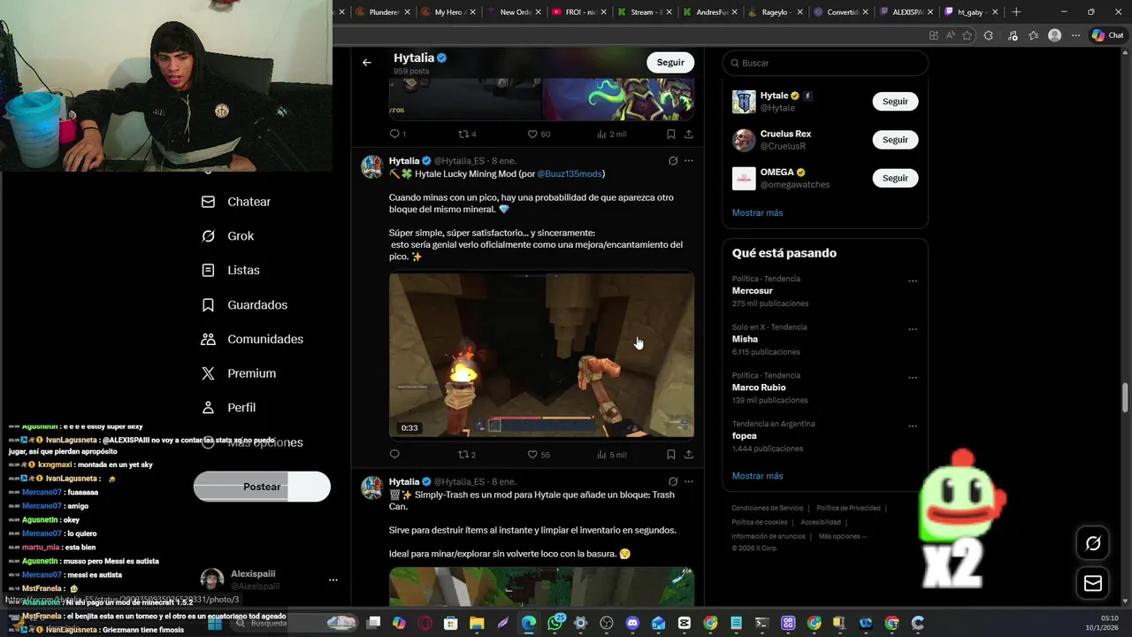Click Política de Privacidad footer link
This screenshot has height=637, width=1132.
848,508
